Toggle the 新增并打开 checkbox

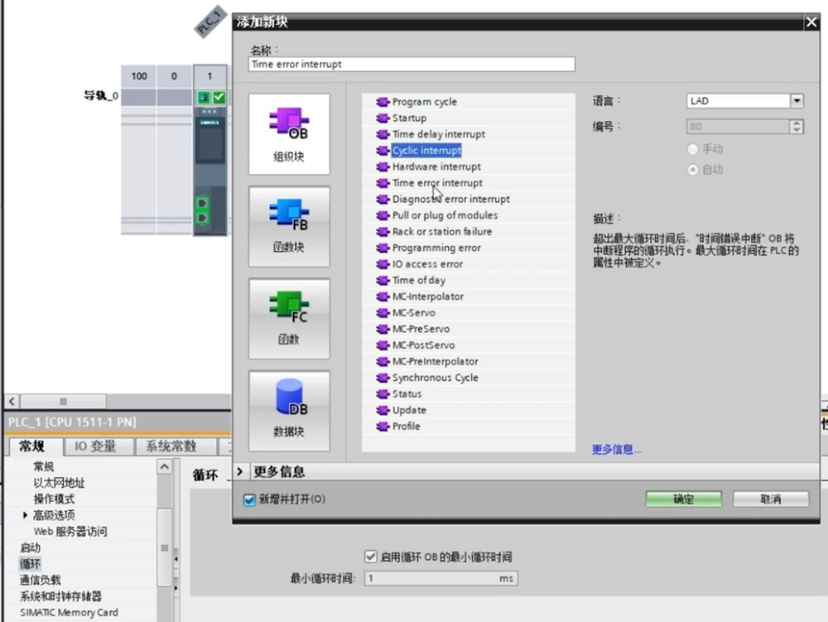point(249,499)
